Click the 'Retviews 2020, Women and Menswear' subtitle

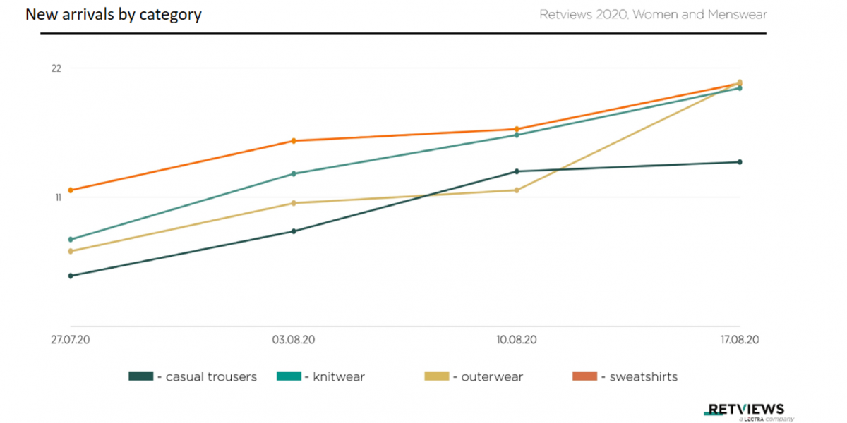tap(653, 15)
